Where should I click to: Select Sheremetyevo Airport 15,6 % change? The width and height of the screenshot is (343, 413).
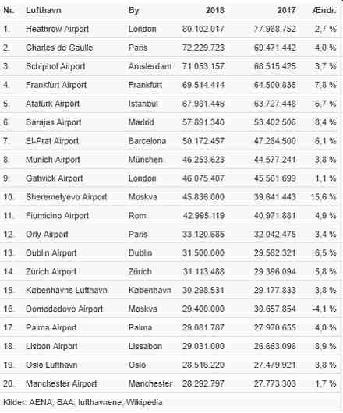tap(324, 197)
